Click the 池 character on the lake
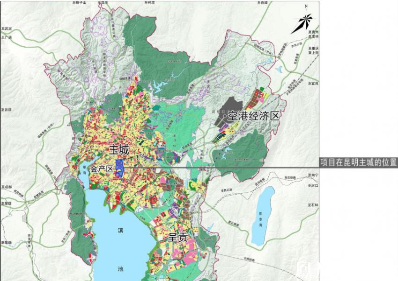This screenshot has width=398, height=281. [x=120, y=268]
